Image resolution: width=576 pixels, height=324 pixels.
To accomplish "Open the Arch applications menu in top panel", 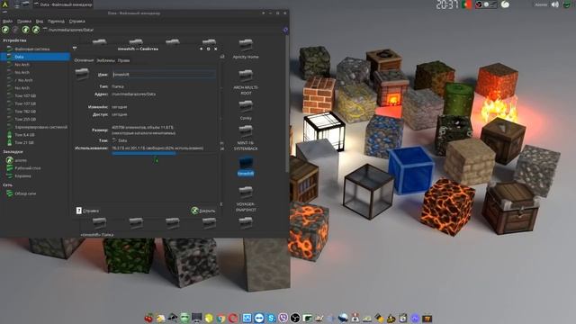I will [x=4, y=4].
